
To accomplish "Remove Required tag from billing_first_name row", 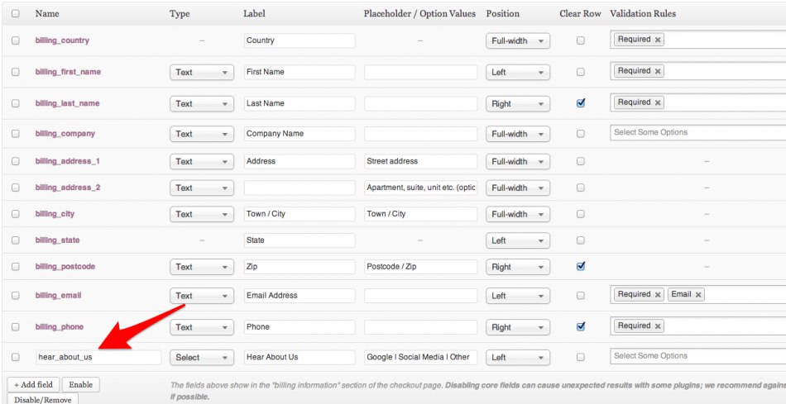I will click(658, 71).
